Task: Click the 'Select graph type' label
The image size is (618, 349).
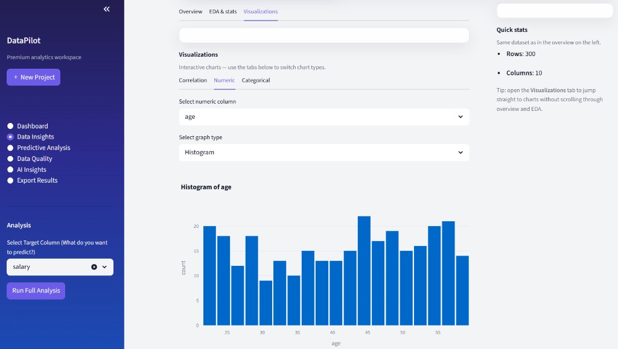Action: tap(200, 137)
